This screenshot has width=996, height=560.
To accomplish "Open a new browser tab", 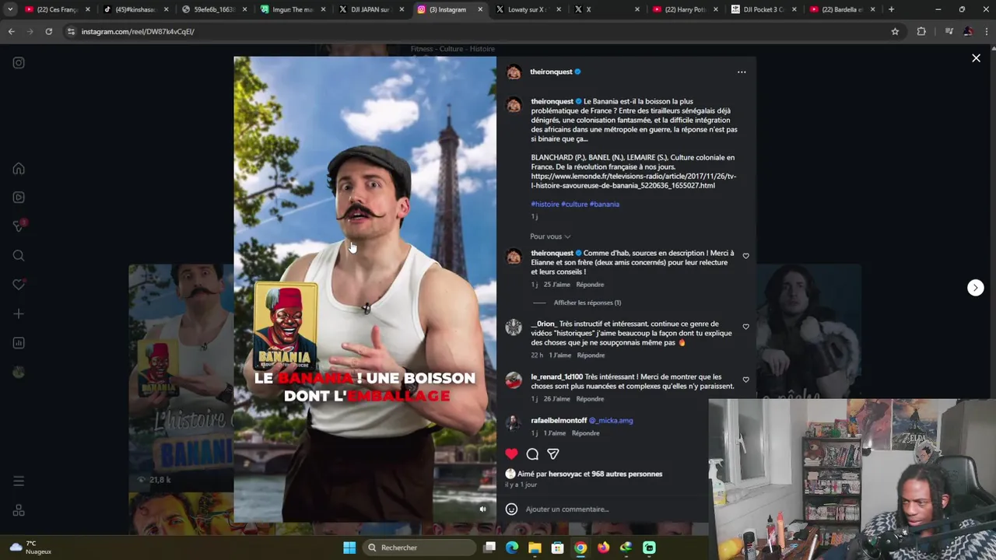I will (891, 9).
